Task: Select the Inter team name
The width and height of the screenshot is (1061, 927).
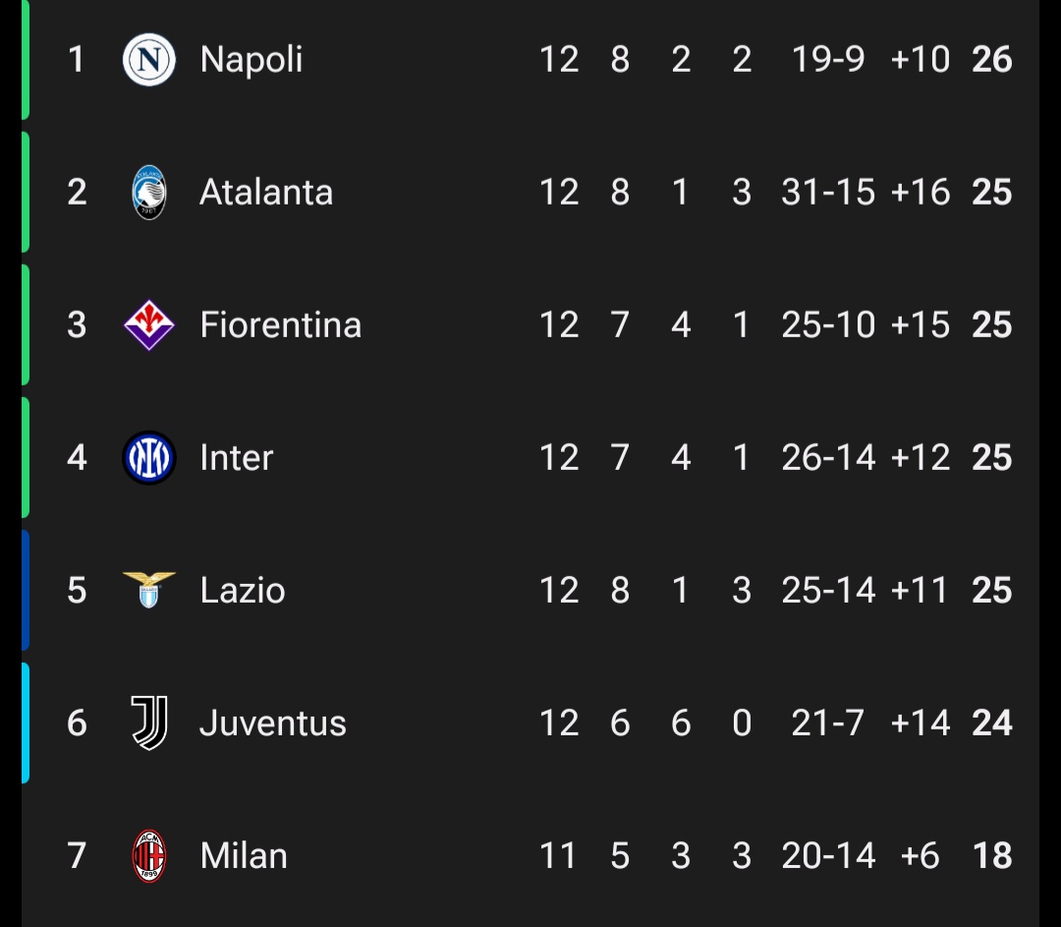Action: 237,458
